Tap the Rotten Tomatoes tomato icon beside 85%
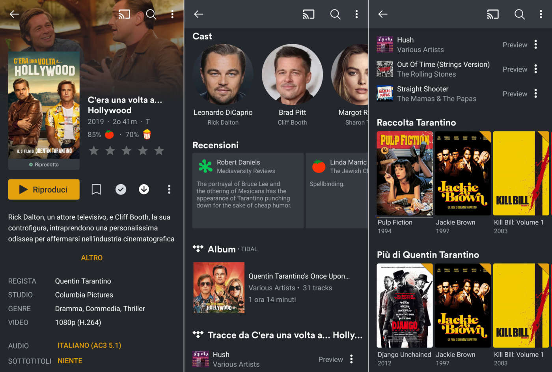This screenshot has height=372, width=552. coord(109,135)
